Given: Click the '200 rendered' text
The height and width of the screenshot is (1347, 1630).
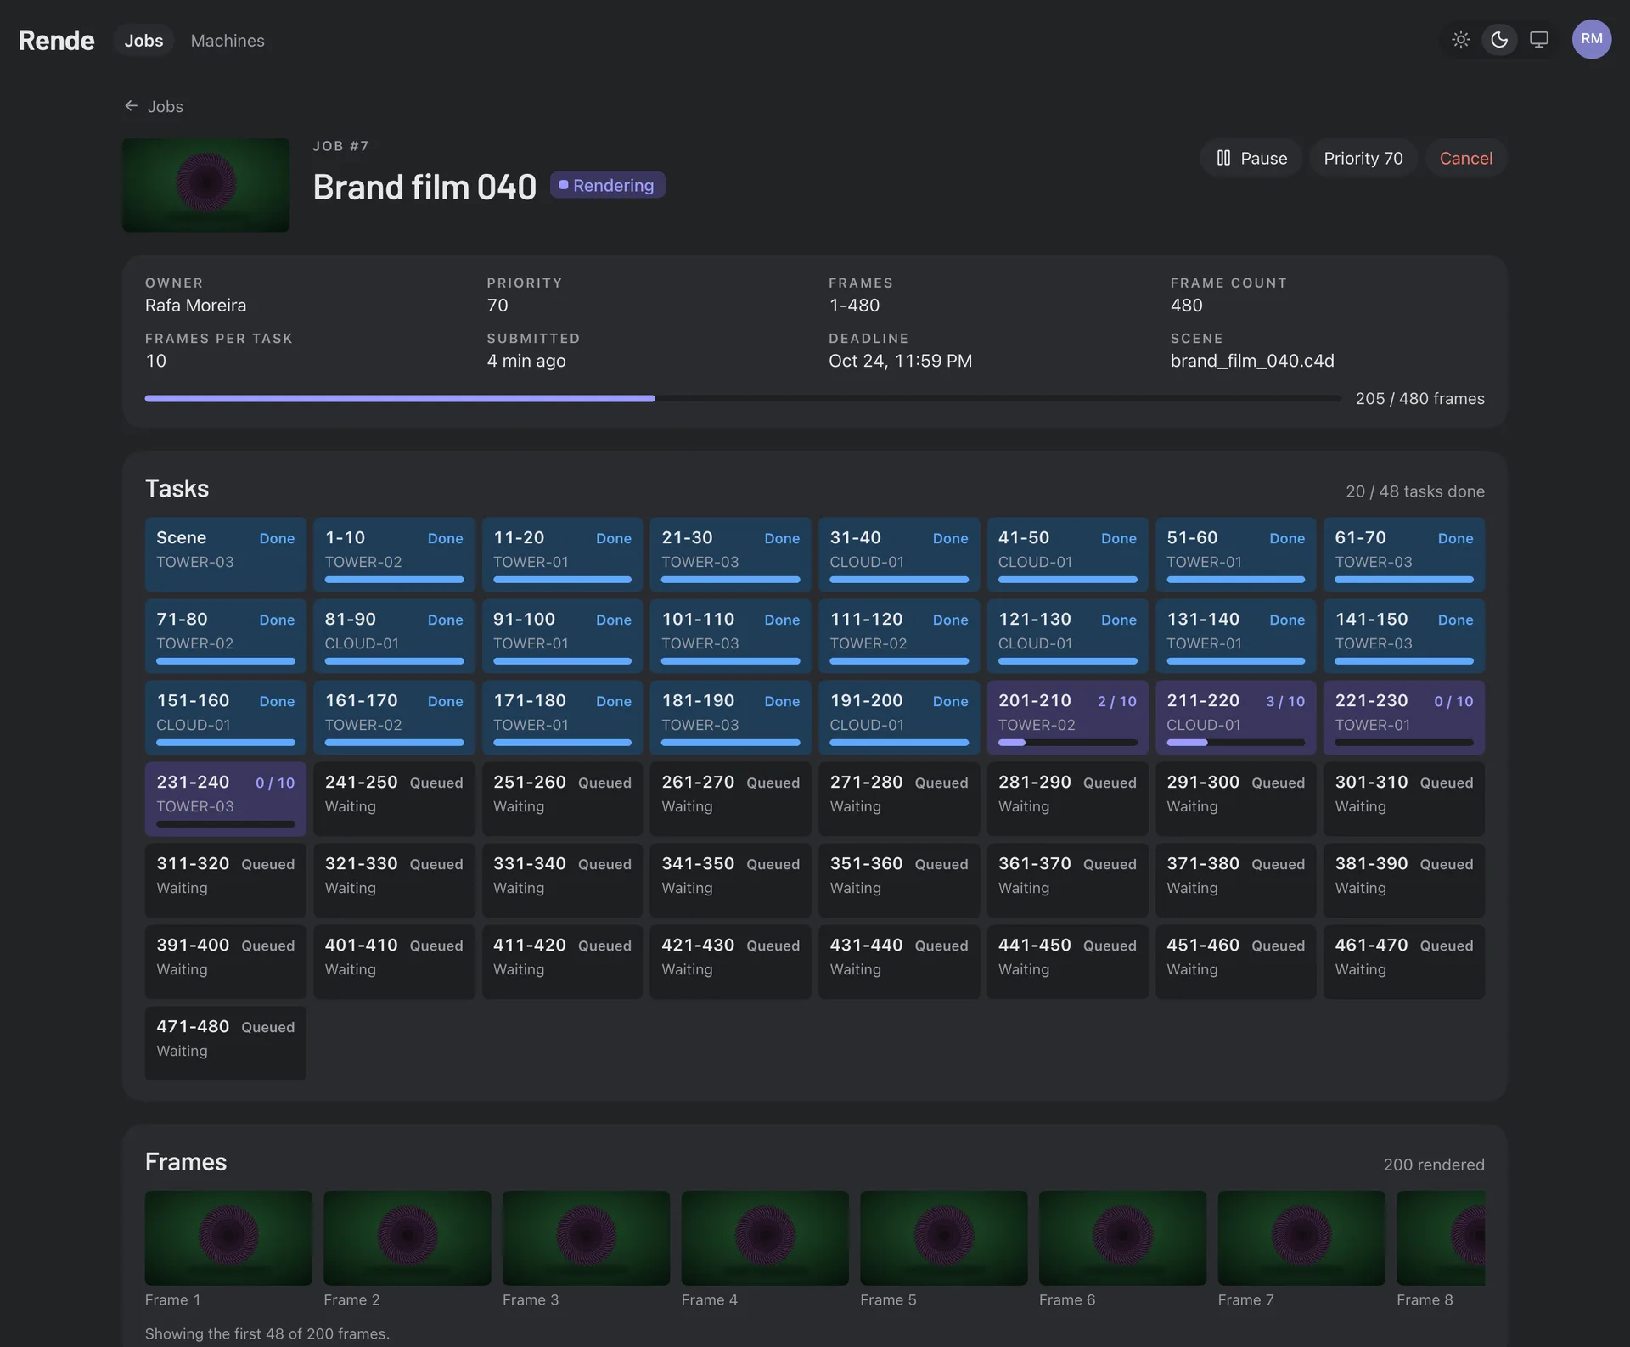Looking at the screenshot, I should click(x=1434, y=1165).
